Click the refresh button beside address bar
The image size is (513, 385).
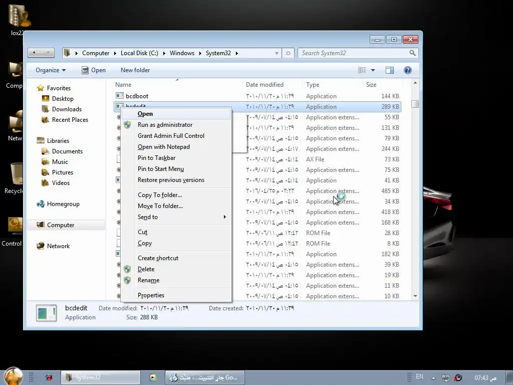288,53
